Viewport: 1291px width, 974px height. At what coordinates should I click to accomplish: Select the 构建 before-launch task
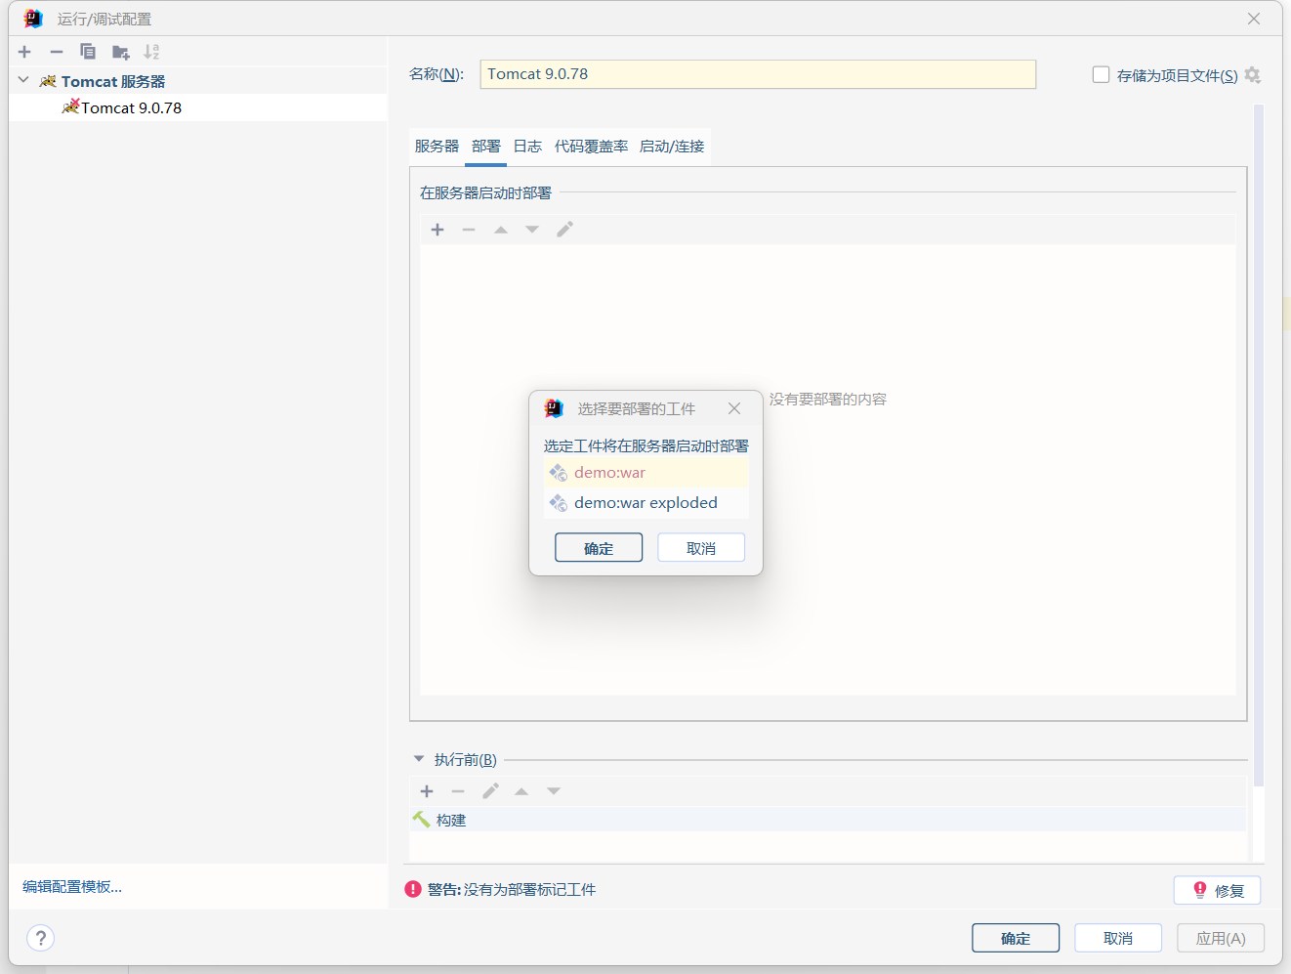828,820
